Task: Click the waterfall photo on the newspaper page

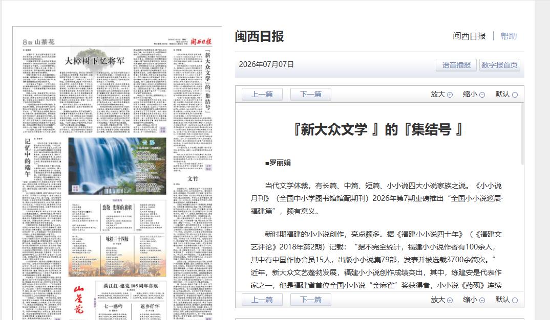Action: (x=117, y=166)
